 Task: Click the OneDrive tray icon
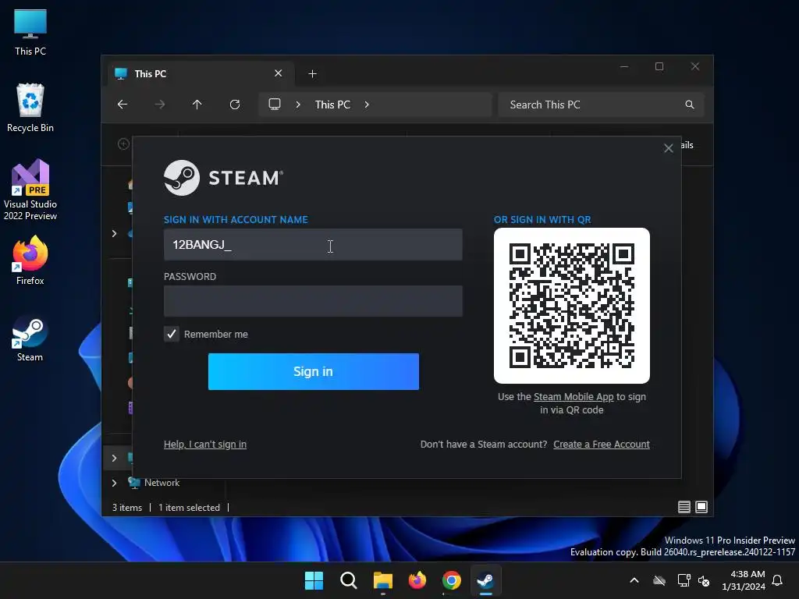coord(659,580)
